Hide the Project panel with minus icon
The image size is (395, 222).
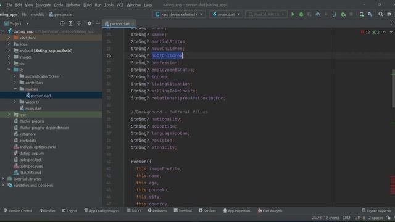pos(98,23)
